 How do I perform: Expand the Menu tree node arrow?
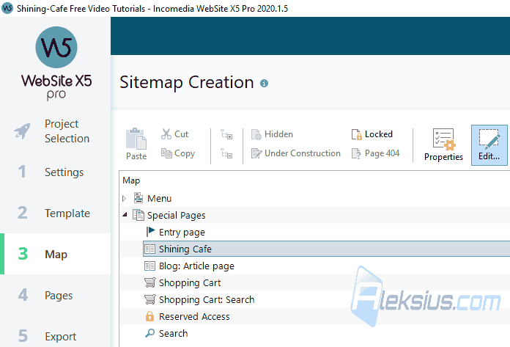124,198
